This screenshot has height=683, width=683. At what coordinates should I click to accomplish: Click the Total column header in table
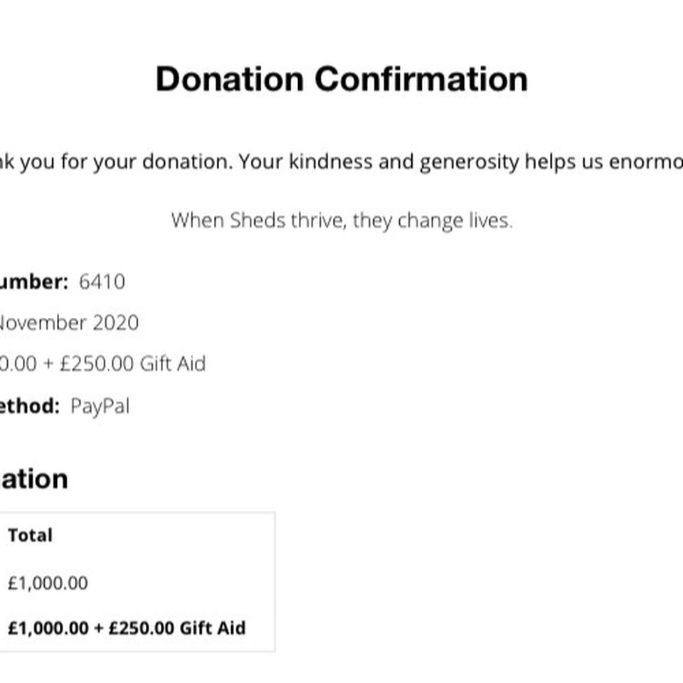pyautogui.click(x=30, y=535)
